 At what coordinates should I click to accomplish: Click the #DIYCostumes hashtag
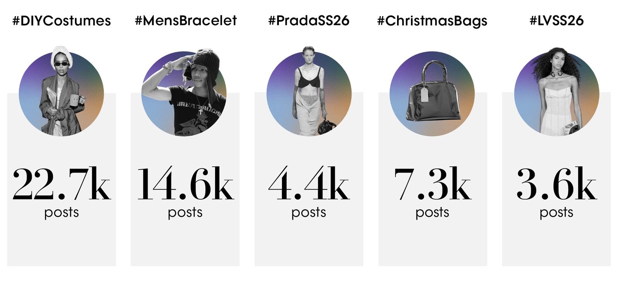click(x=61, y=21)
